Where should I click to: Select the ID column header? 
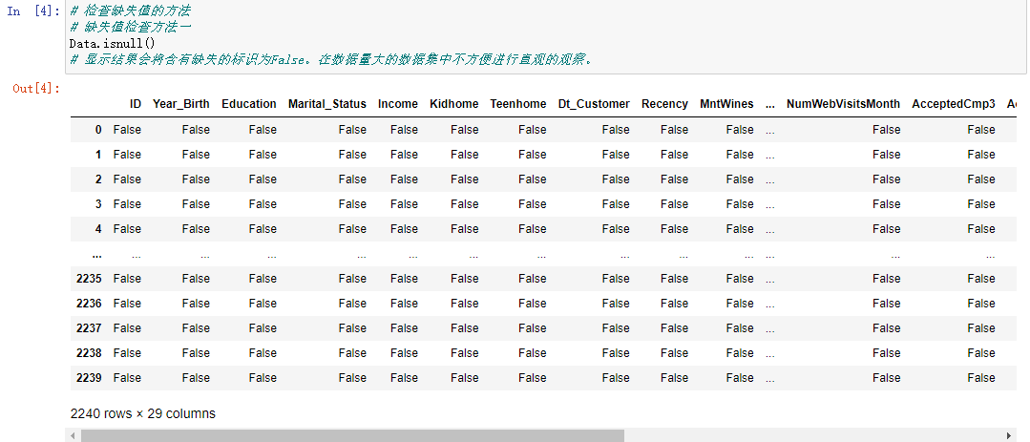coord(136,104)
